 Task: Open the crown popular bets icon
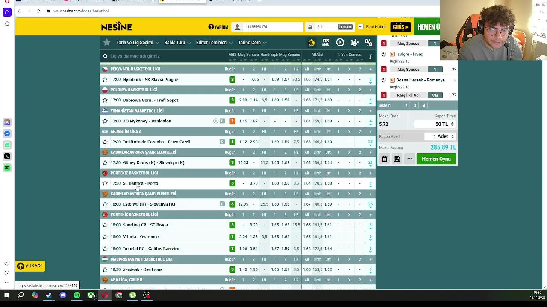(x=354, y=42)
